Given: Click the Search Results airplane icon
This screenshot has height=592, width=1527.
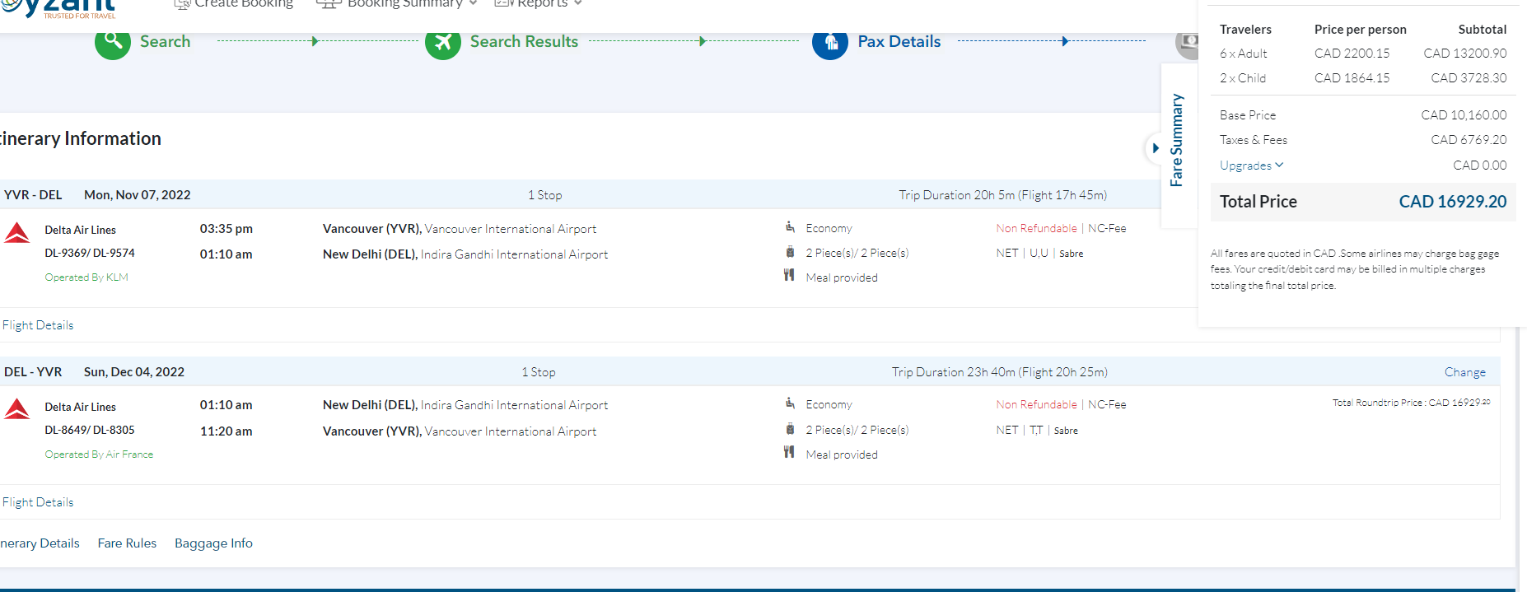Looking at the screenshot, I should pyautogui.click(x=442, y=42).
